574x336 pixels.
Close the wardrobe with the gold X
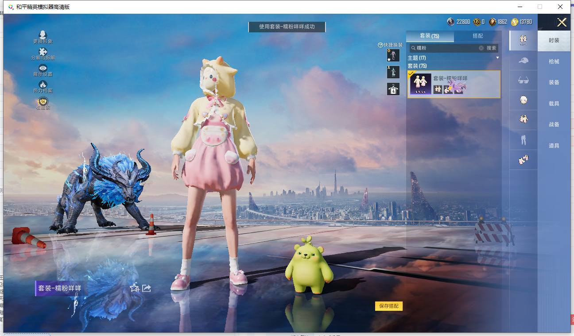pos(562,22)
